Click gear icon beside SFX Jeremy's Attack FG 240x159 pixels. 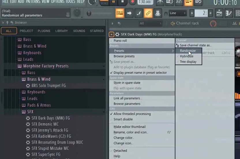pyautogui.click(x=28, y=130)
